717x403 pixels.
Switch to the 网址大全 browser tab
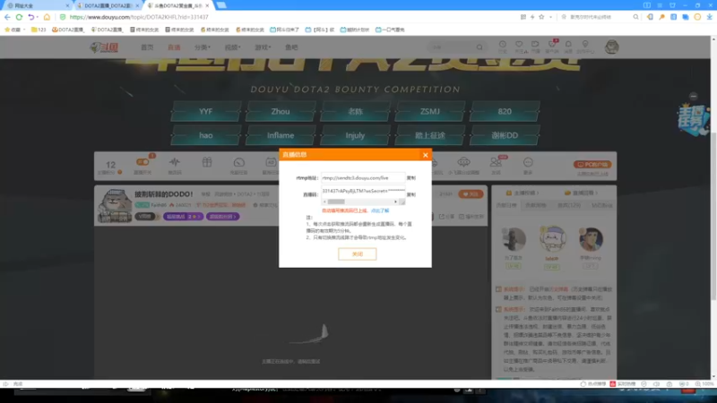point(37,5)
